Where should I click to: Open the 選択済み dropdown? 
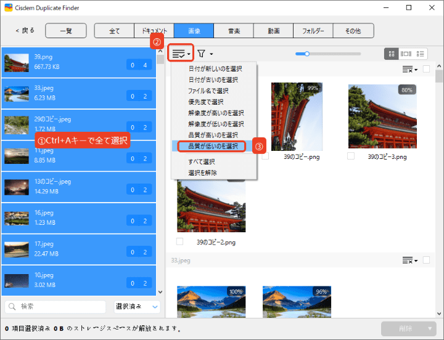(x=137, y=307)
